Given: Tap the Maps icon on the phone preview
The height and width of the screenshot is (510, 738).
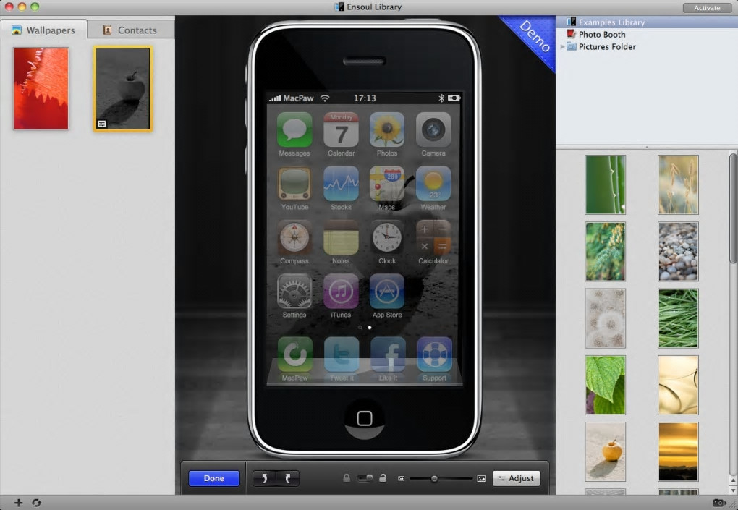Looking at the screenshot, I should (387, 184).
